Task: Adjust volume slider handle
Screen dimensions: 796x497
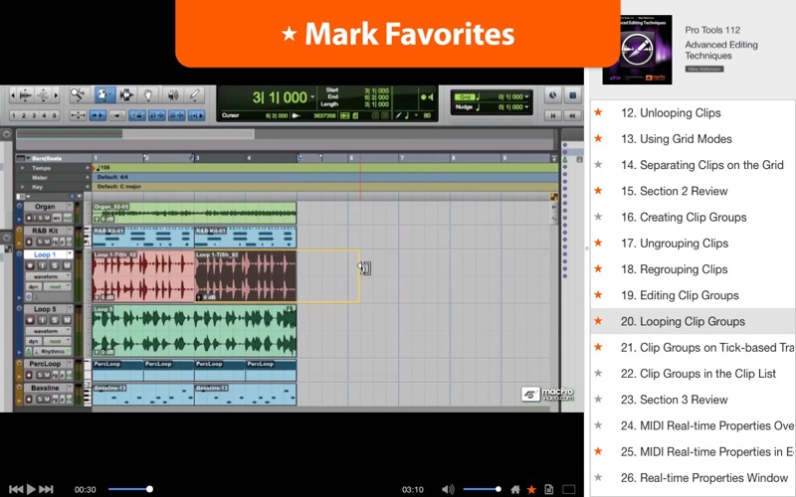Action: tap(498, 489)
